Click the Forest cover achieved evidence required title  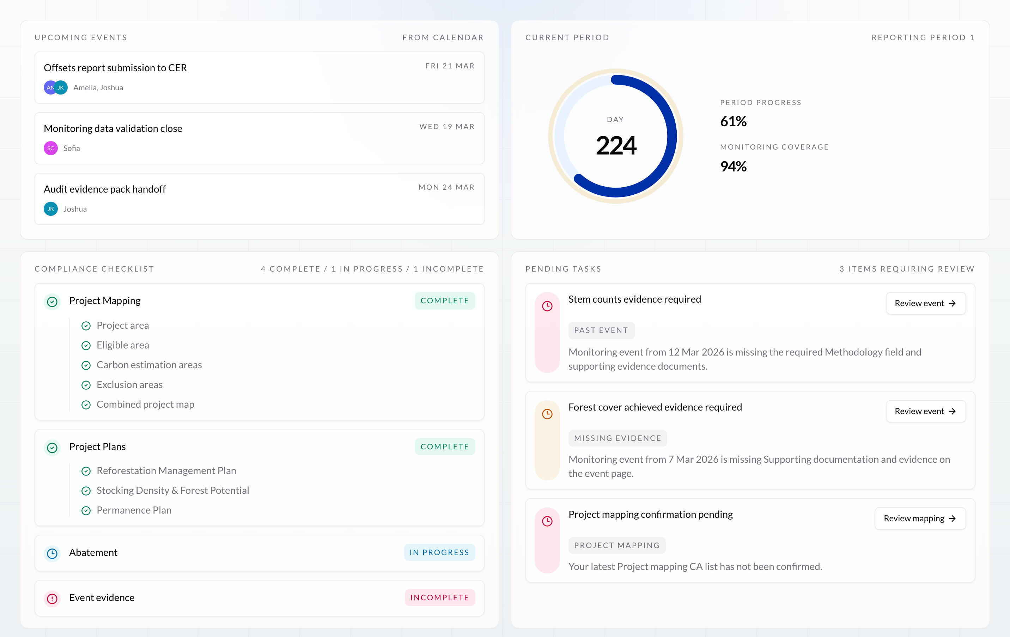coord(655,407)
